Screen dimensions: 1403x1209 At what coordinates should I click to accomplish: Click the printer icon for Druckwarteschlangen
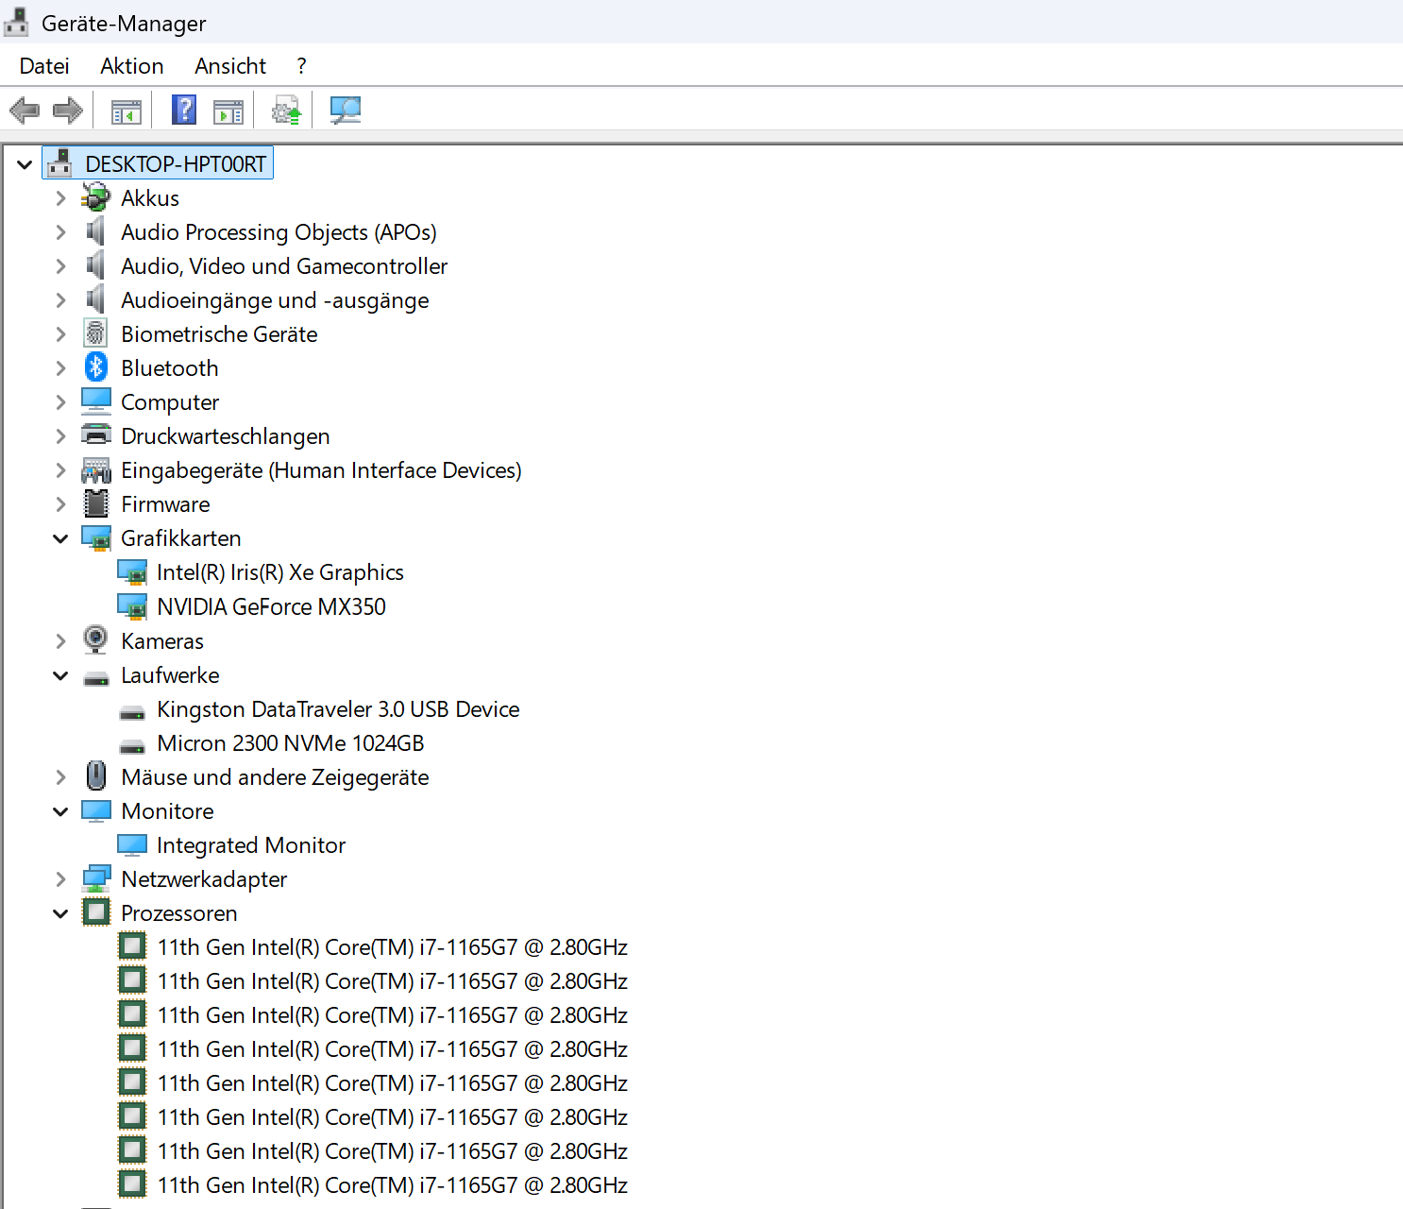click(96, 435)
